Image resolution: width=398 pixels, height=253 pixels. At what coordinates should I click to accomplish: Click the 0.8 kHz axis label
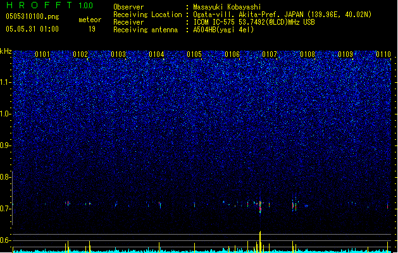tap(5, 177)
